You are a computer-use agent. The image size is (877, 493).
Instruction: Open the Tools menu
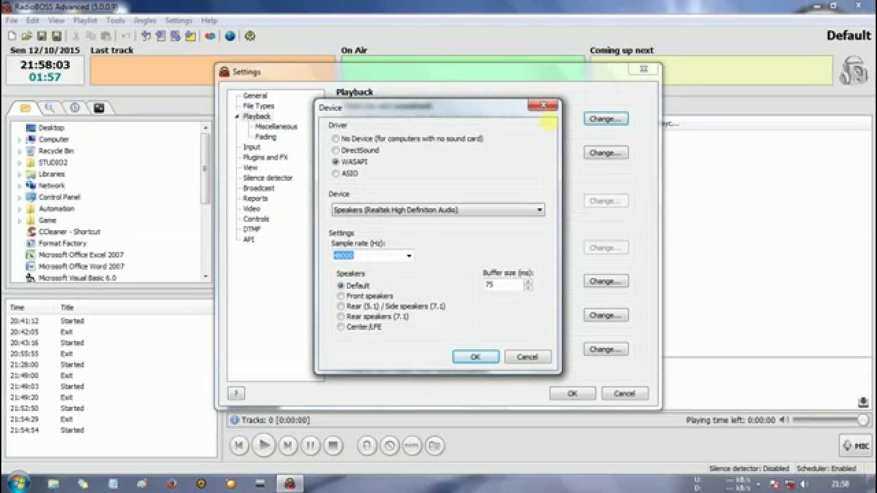point(115,21)
